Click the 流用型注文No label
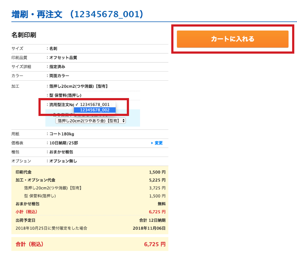 point(62,105)
